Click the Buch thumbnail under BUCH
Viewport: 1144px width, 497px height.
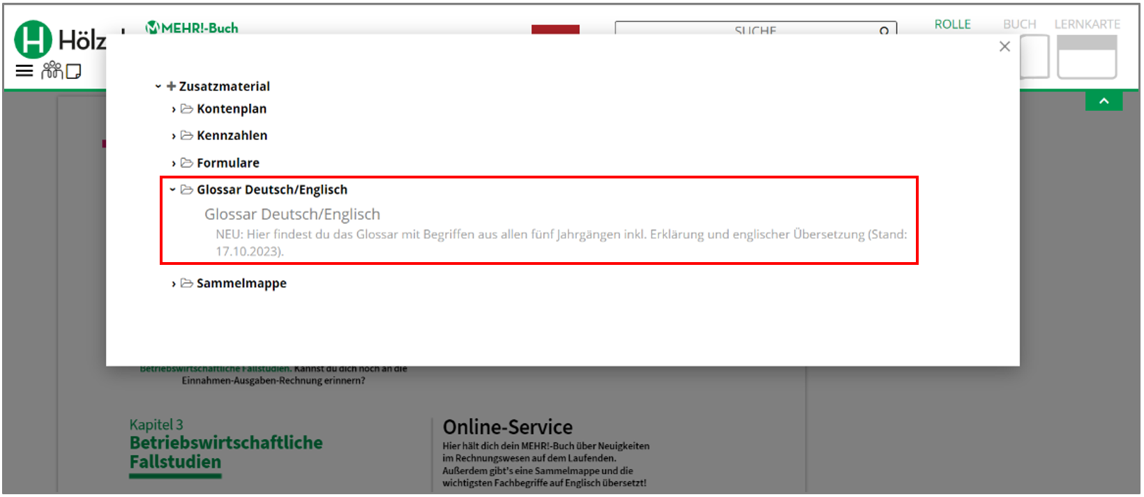click(x=1034, y=56)
